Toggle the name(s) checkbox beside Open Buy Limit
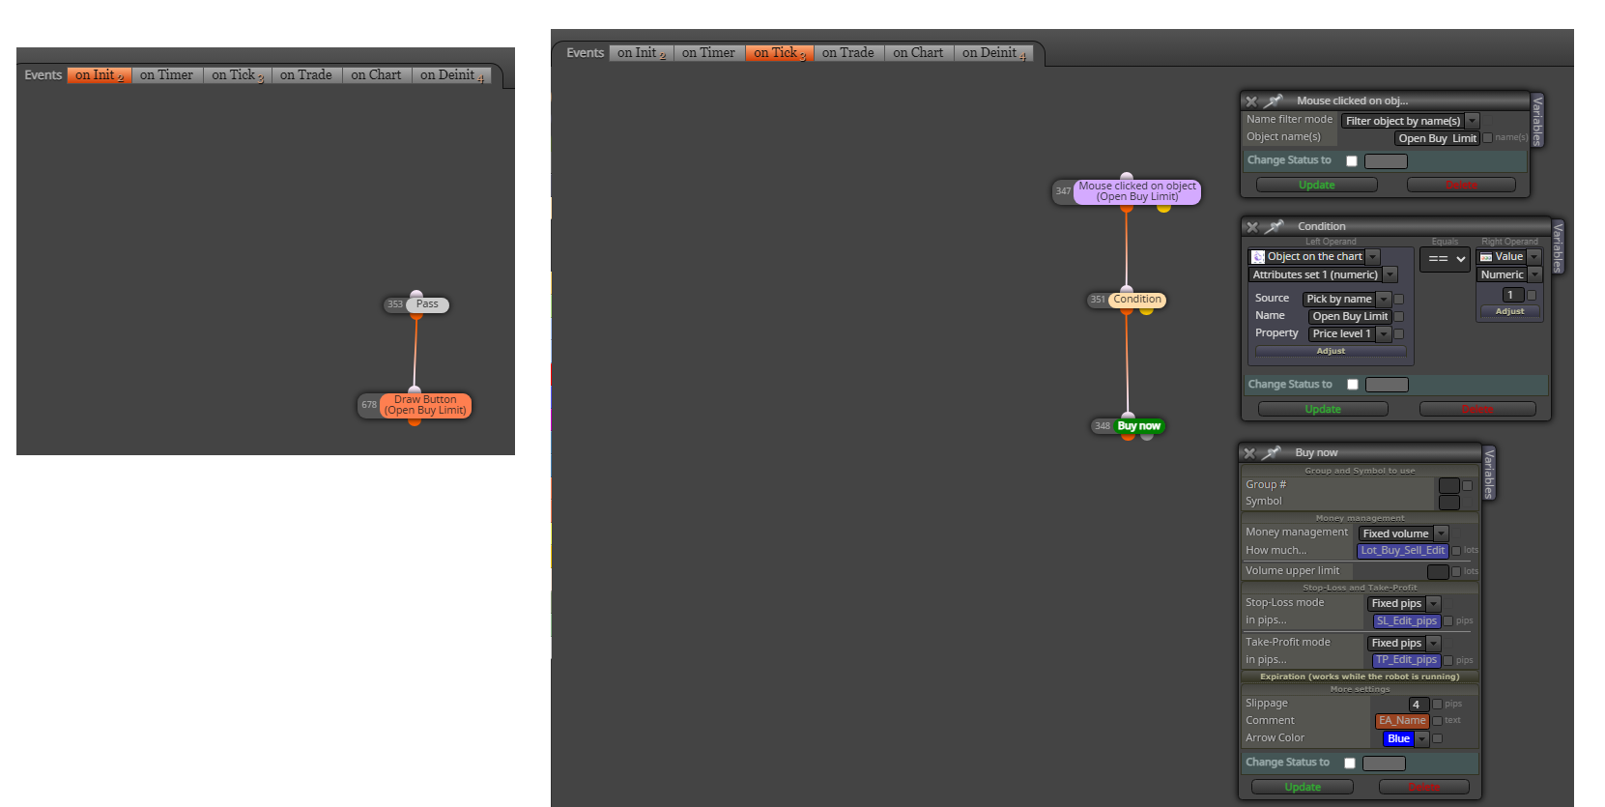 [1488, 138]
